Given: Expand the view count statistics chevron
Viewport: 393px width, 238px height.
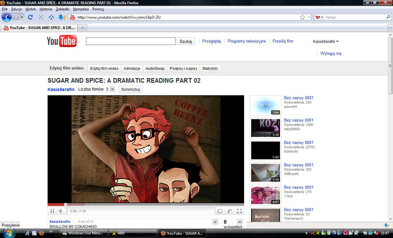Looking at the screenshot, I should click(x=240, y=222).
